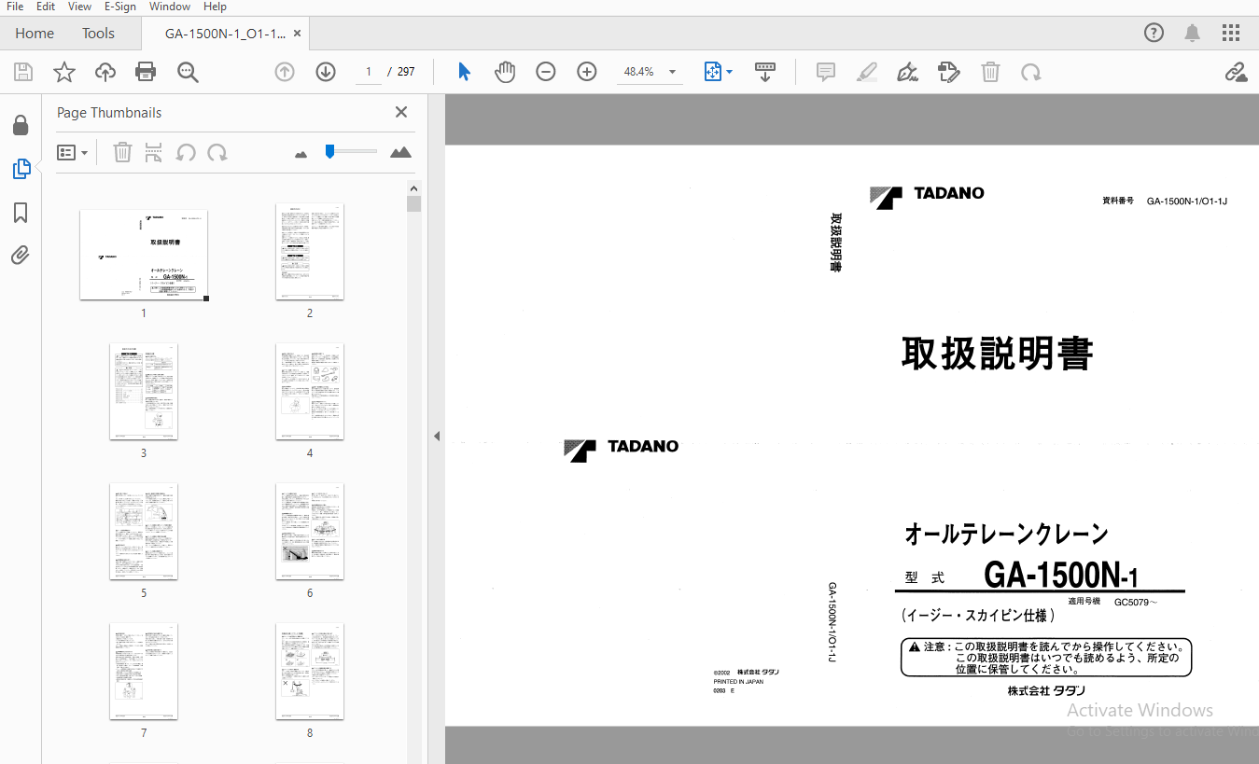Share link for the document
Screen dimensions: 1259x764
[x=1237, y=72]
